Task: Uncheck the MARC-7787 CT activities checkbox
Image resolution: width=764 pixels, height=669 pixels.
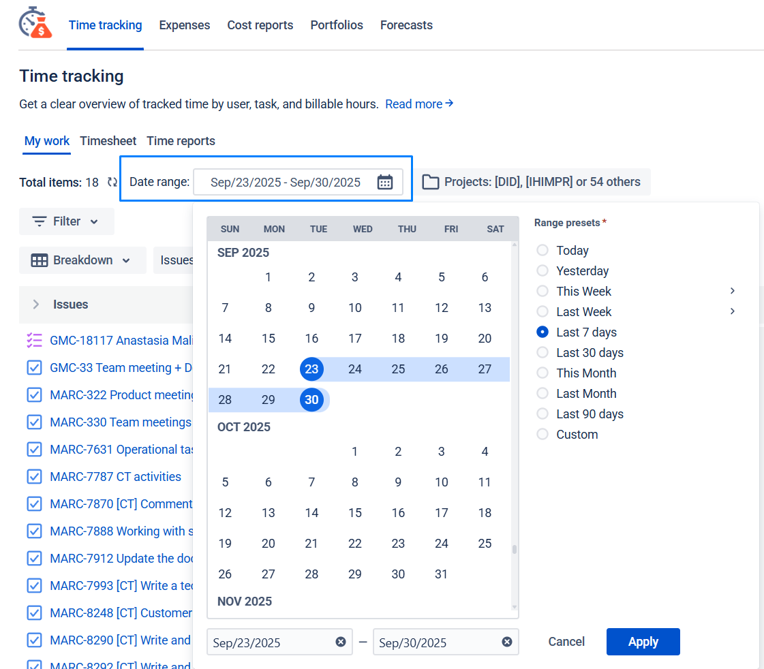Action: tap(34, 477)
